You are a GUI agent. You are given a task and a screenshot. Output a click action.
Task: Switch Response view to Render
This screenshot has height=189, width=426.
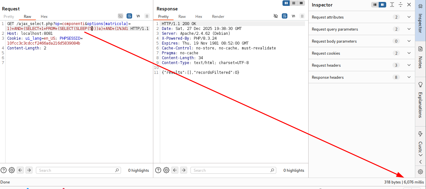[x=218, y=17]
